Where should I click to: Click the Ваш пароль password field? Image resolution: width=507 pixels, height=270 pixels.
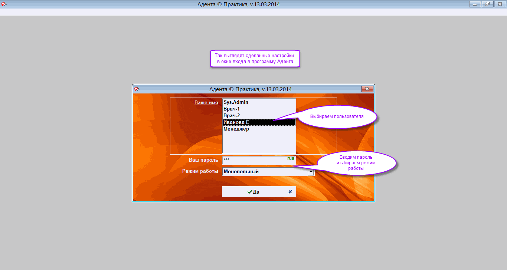click(x=254, y=161)
